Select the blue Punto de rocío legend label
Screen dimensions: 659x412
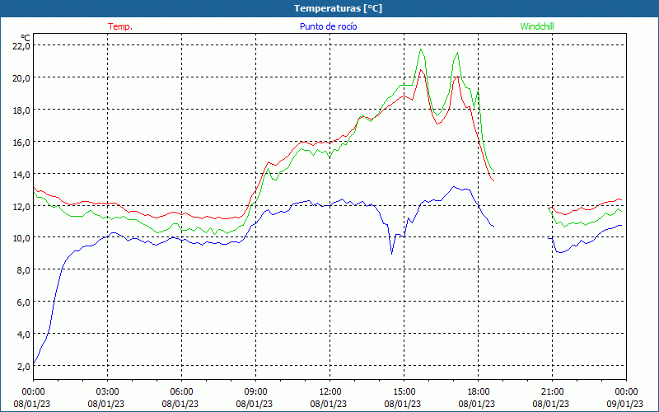coord(328,26)
